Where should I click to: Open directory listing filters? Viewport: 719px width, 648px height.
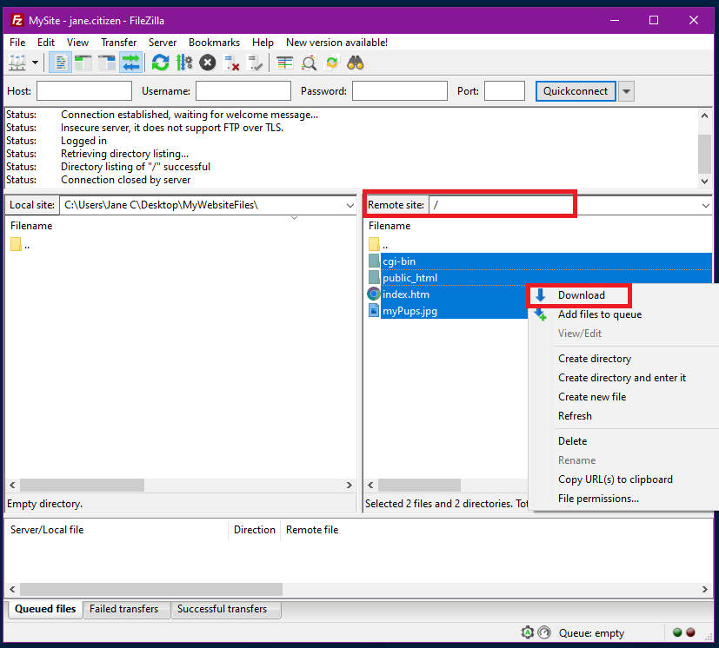(283, 62)
